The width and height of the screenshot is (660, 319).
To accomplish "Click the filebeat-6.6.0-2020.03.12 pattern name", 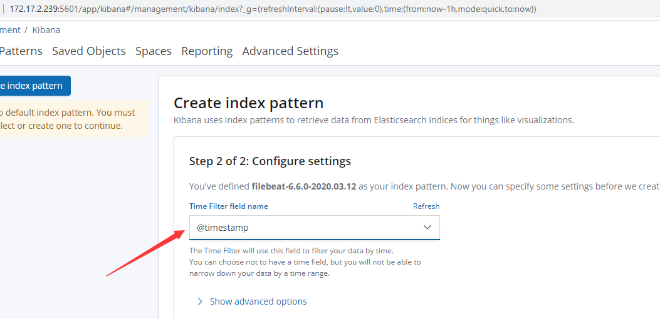I will coord(304,186).
